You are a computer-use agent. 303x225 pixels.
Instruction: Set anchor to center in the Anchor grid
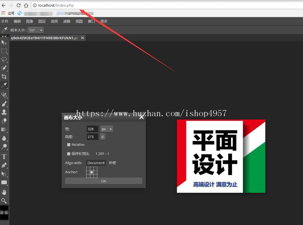pyautogui.click(x=92, y=172)
